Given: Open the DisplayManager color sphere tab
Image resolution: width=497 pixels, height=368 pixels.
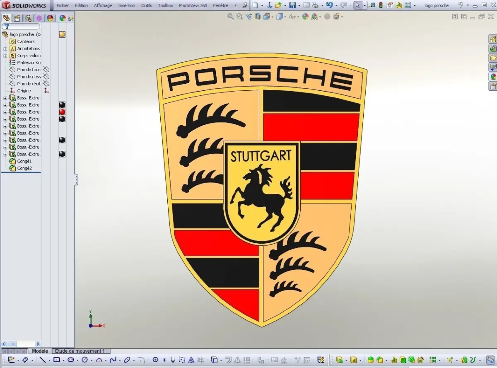Looking at the screenshot, I should coord(50,18).
